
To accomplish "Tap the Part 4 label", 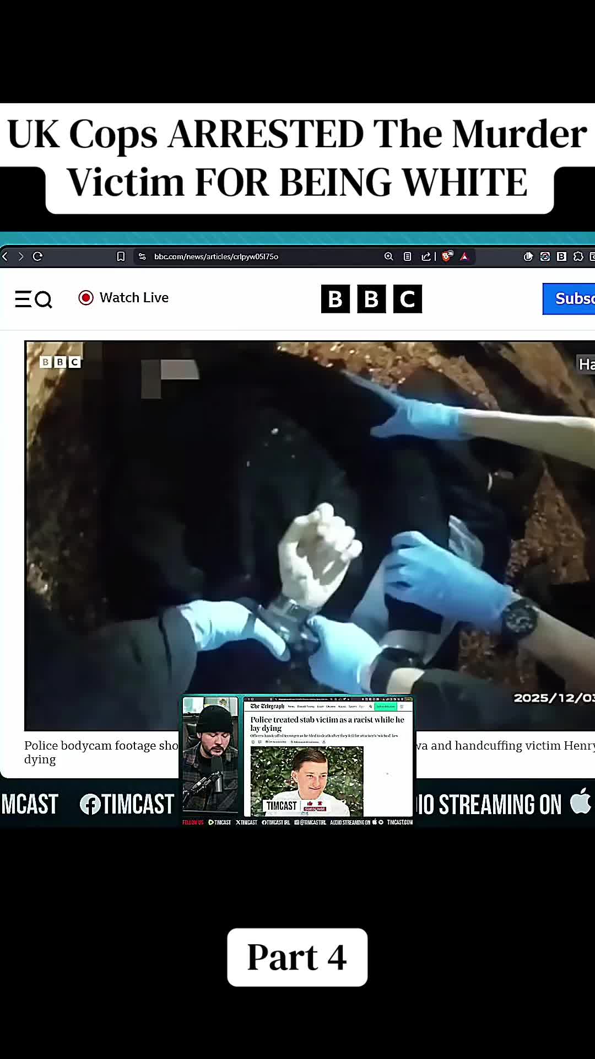I will coord(297,957).
